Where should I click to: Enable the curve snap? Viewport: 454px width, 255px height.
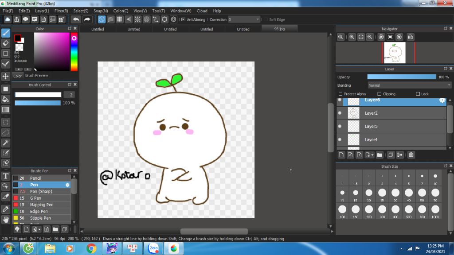click(156, 19)
